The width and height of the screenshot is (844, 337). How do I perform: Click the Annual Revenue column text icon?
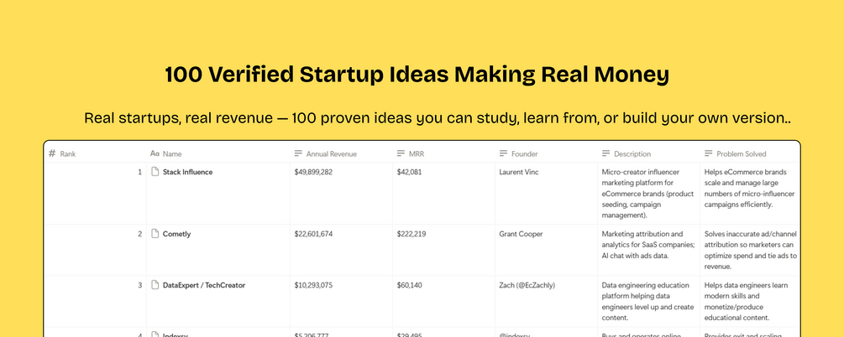tap(298, 154)
